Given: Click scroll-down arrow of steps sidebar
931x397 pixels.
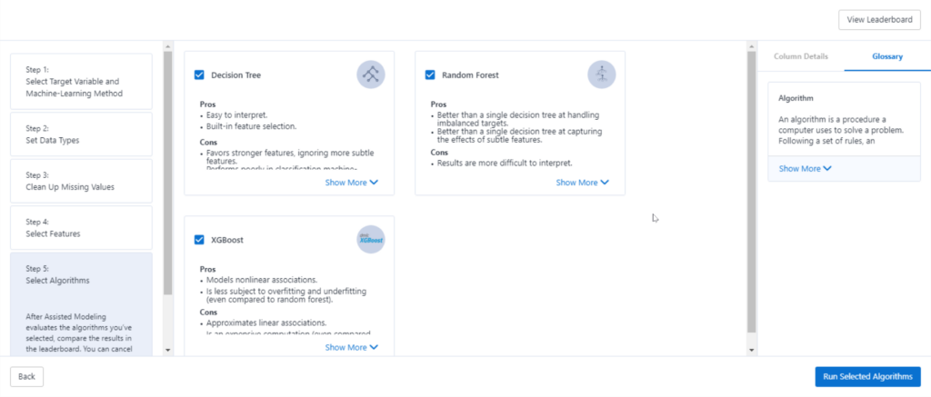Looking at the screenshot, I should (167, 350).
